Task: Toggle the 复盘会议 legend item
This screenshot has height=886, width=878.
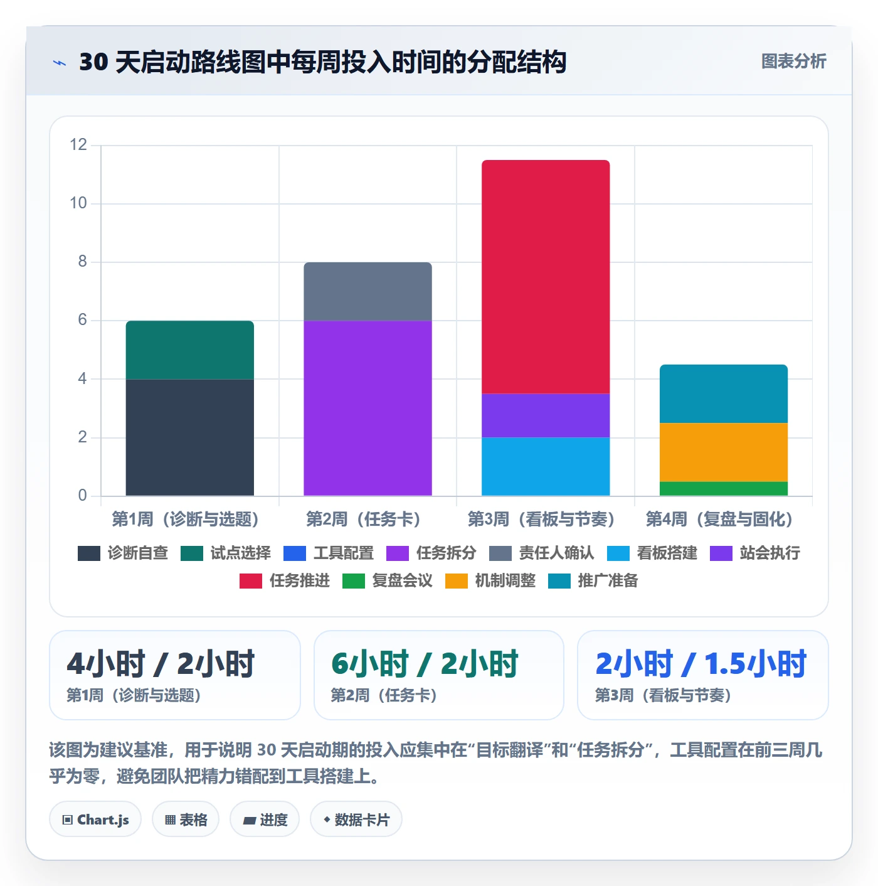Action: [388, 580]
